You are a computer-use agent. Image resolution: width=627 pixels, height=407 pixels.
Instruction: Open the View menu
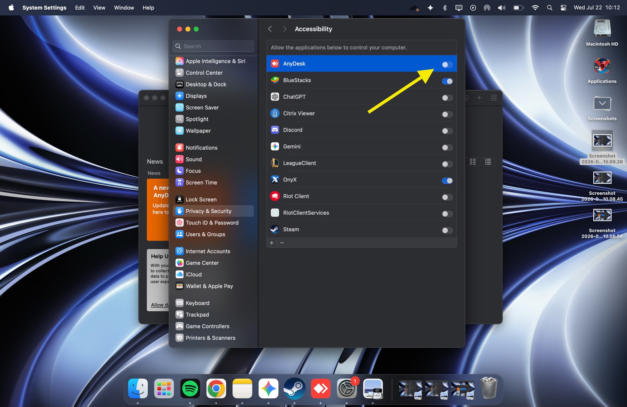[x=99, y=8]
